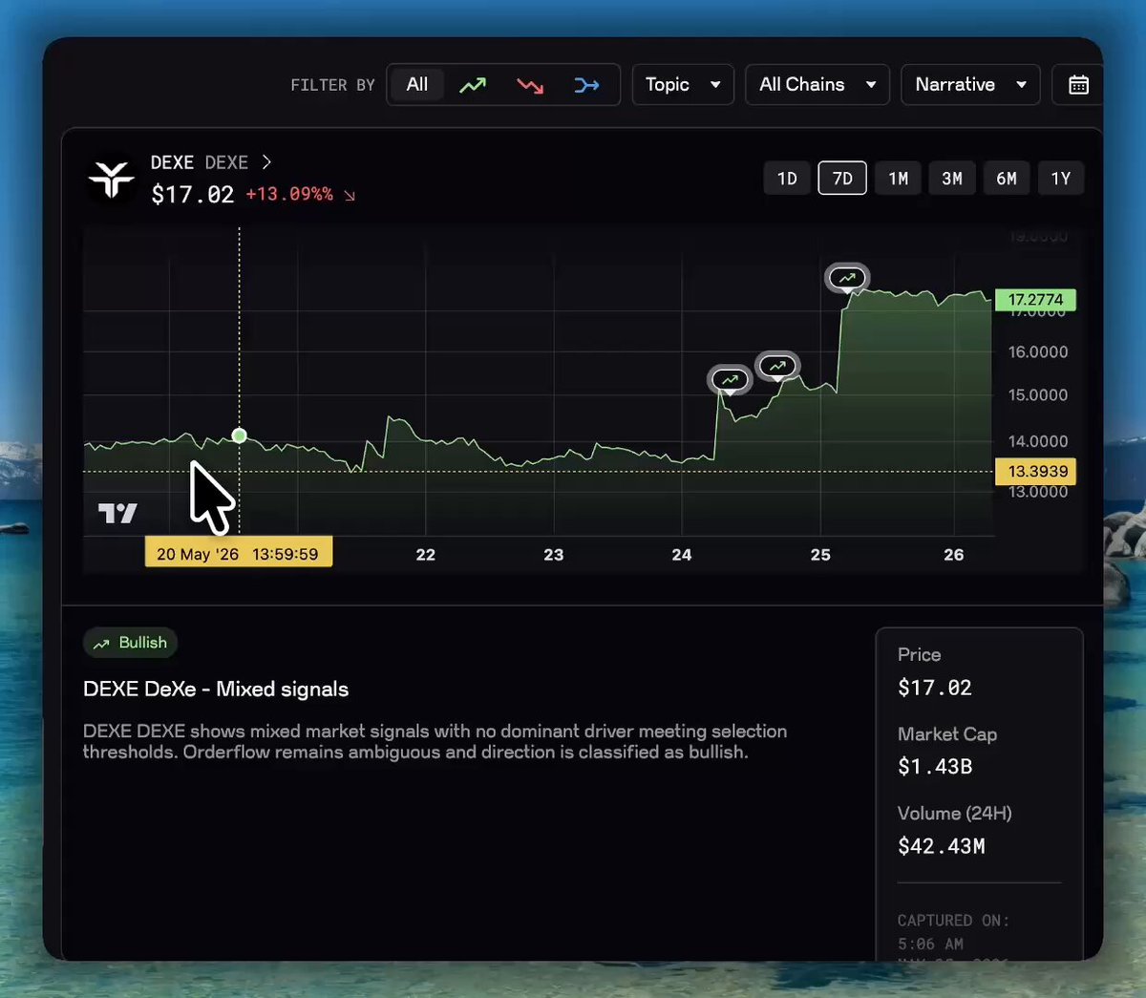Switch chart to 1D range
The width and height of the screenshot is (1146, 998).
click(787, 179)
